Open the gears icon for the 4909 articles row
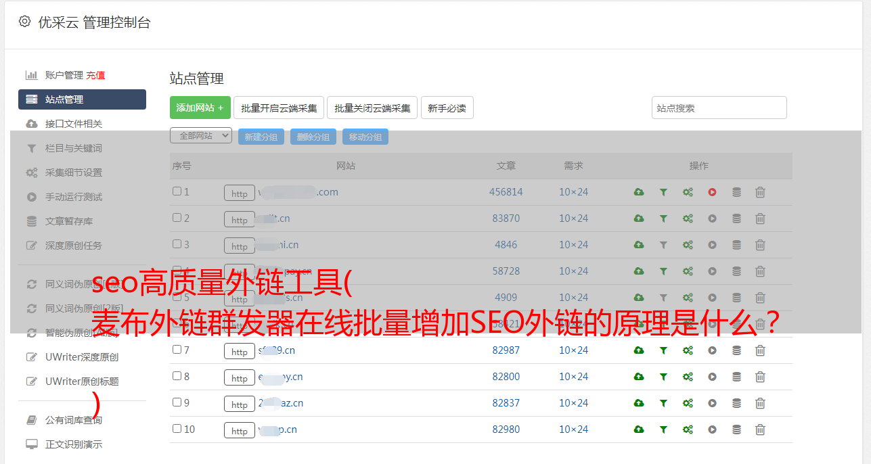871x464 pixels. tap(688, 298)
